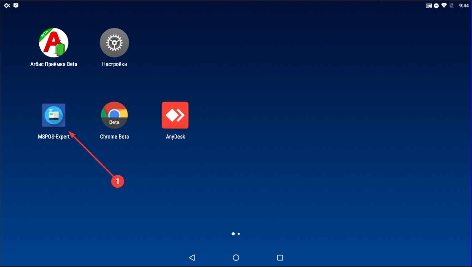Launch the MSPOS-Expert app icon
The height and width of the screenshot is (267, 472).
click(54, 115)
